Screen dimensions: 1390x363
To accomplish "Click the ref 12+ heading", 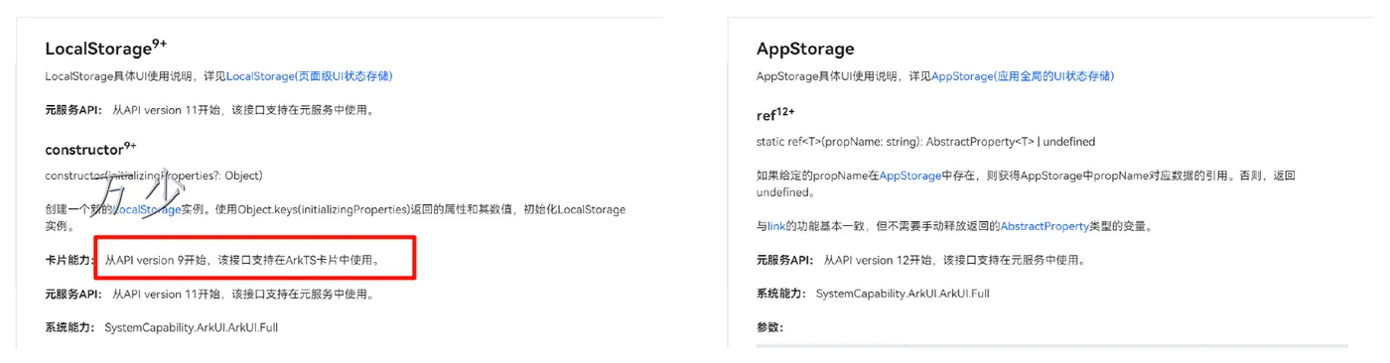I will (x=775, y=116).
